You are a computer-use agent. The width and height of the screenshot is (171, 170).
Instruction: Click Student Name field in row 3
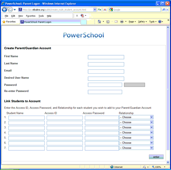coord(27,128)
